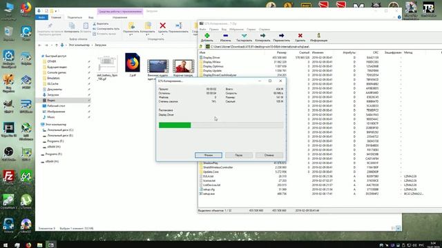The height and width of the screenshot is (248, 442).
Task: Select Загрузки in the navigation pane
Action: (x=53, y=95)
